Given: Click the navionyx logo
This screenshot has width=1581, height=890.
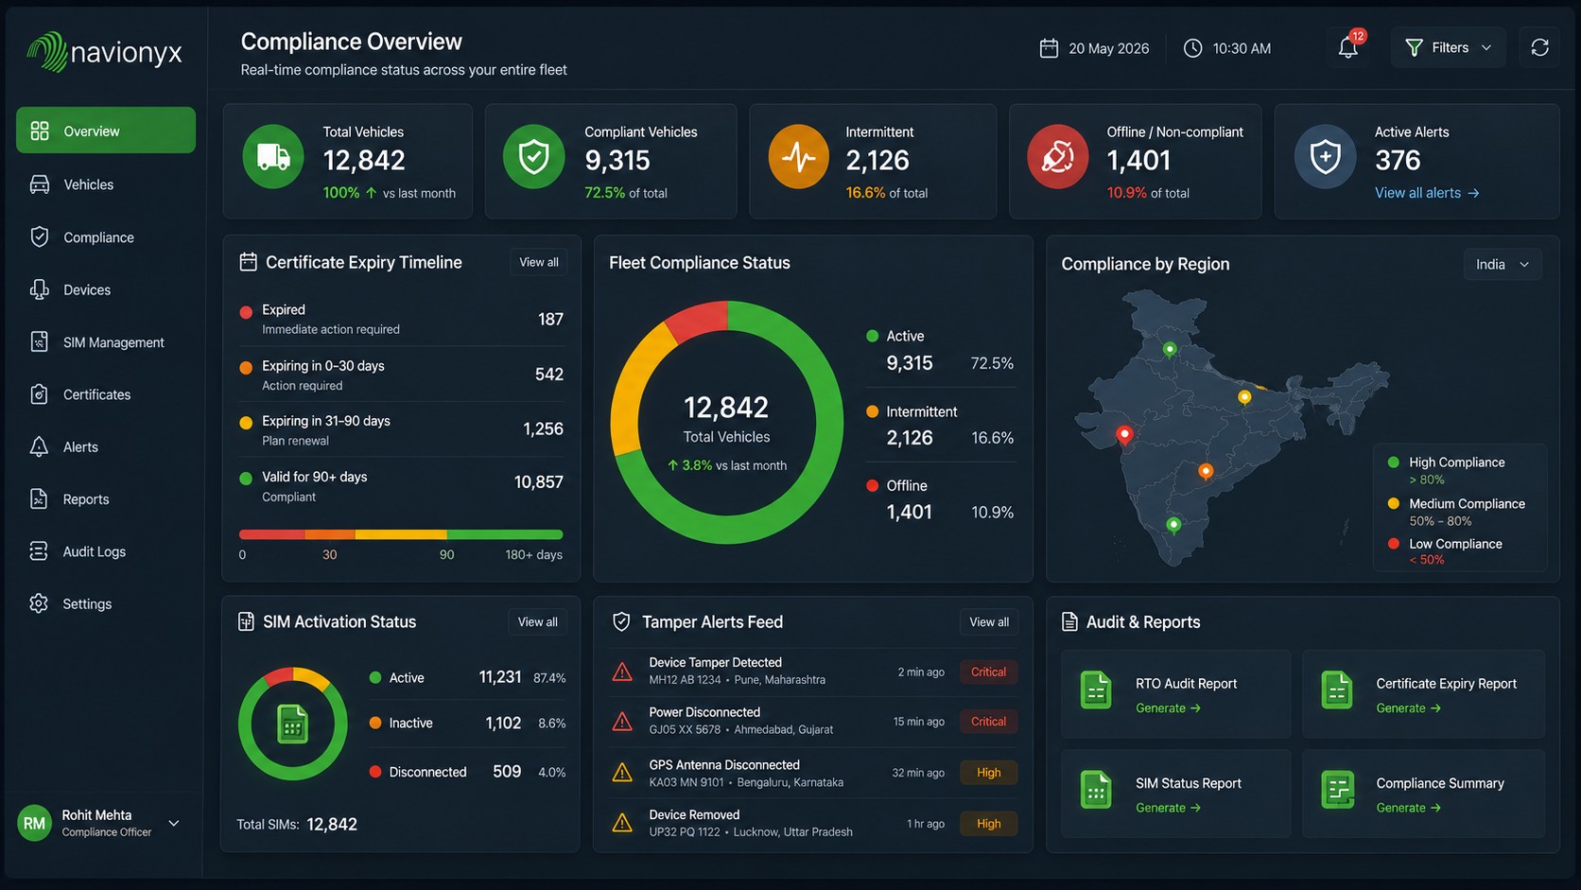Looking at the screenshot, I should (x=104, y=52).
